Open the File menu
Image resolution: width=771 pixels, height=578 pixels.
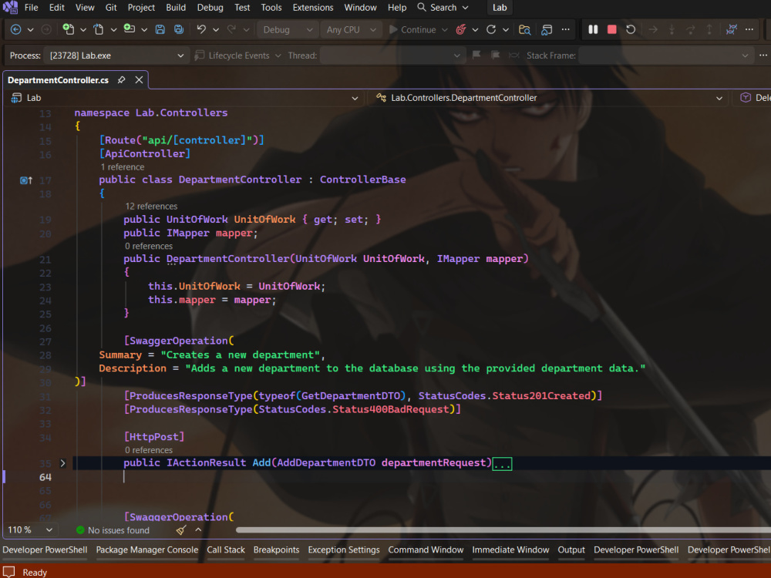[31, 8]
